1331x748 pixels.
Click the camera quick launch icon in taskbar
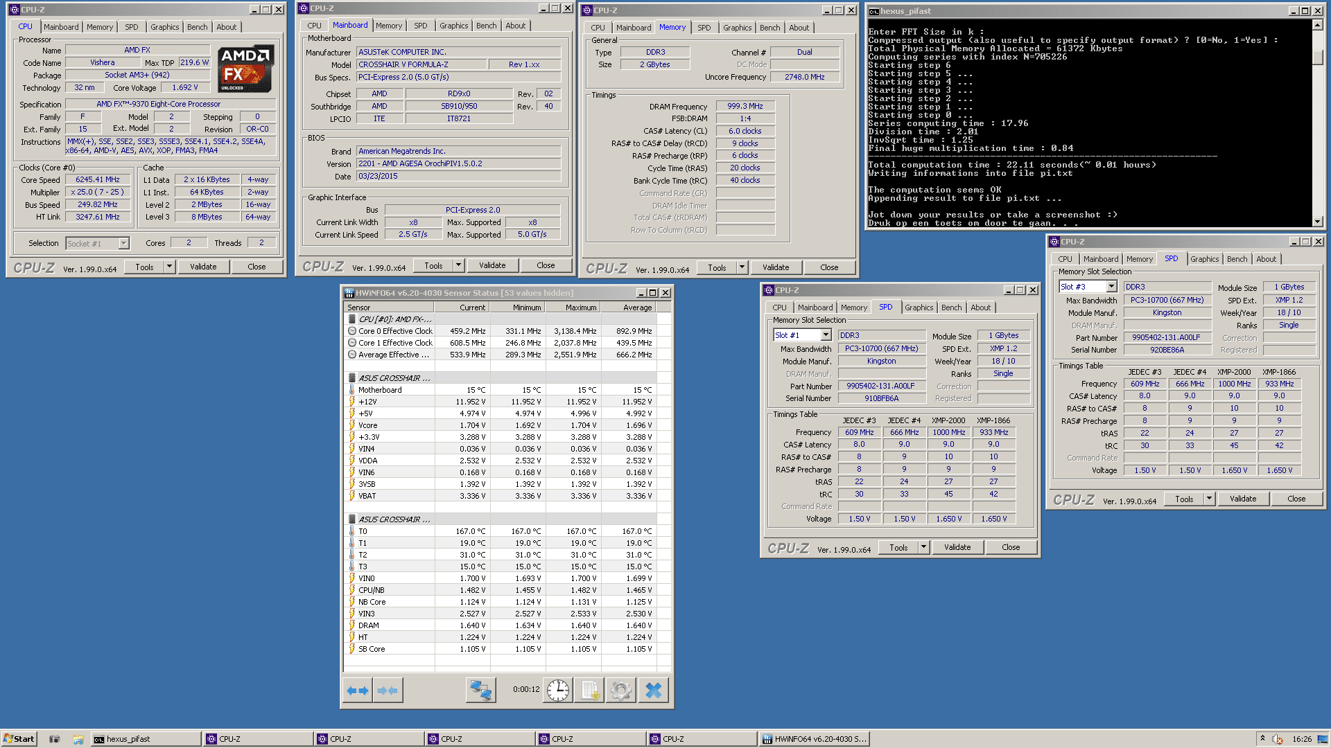tap(55, 739)
